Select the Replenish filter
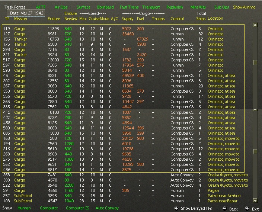The height and width of the screenshot is (212, 262). pyautogui.click(x=175, y=7)
